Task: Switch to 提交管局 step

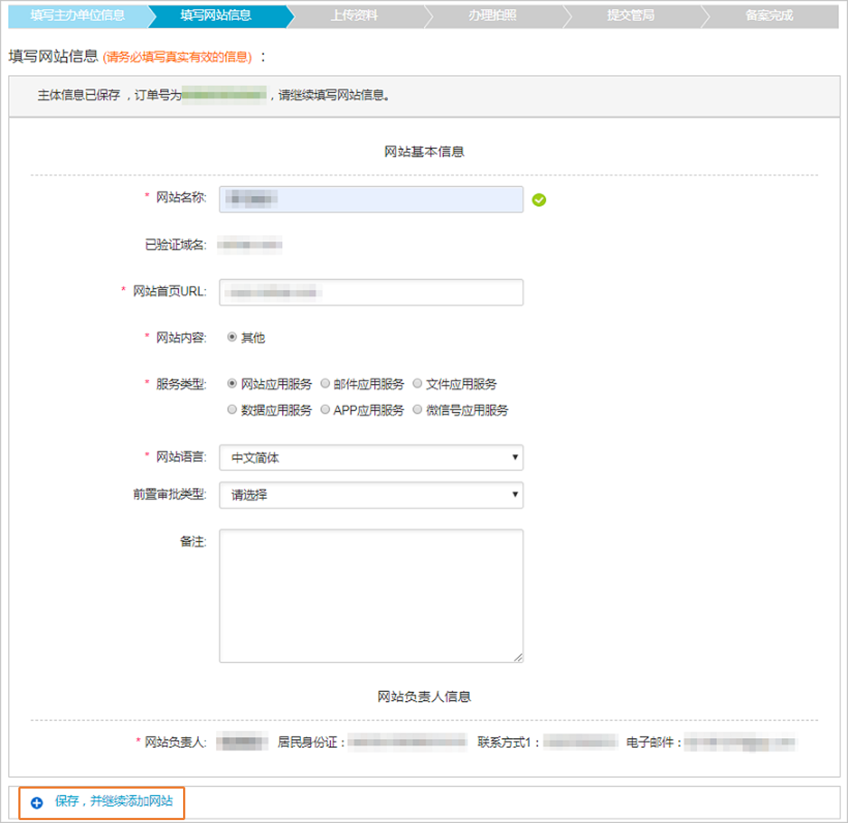Action: 631,15
